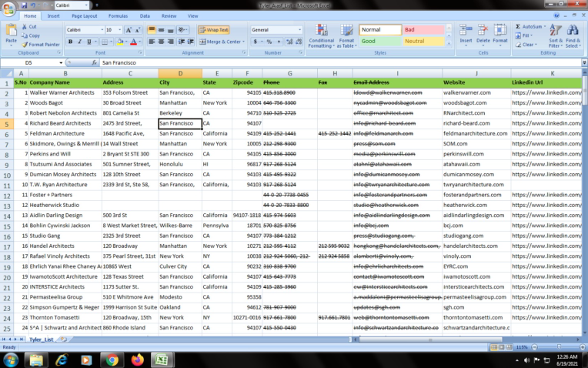
Task: Select Top Align icon
Action: click(152, 30)
